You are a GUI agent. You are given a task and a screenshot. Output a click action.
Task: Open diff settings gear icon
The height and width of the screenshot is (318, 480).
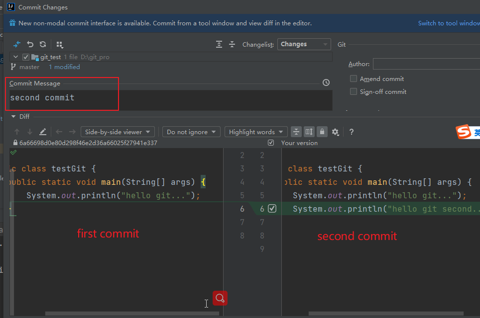tap(336, 132)
